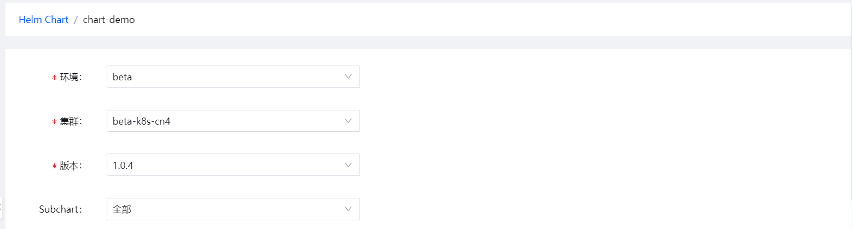Click the 环境 field label

[71, 77]
